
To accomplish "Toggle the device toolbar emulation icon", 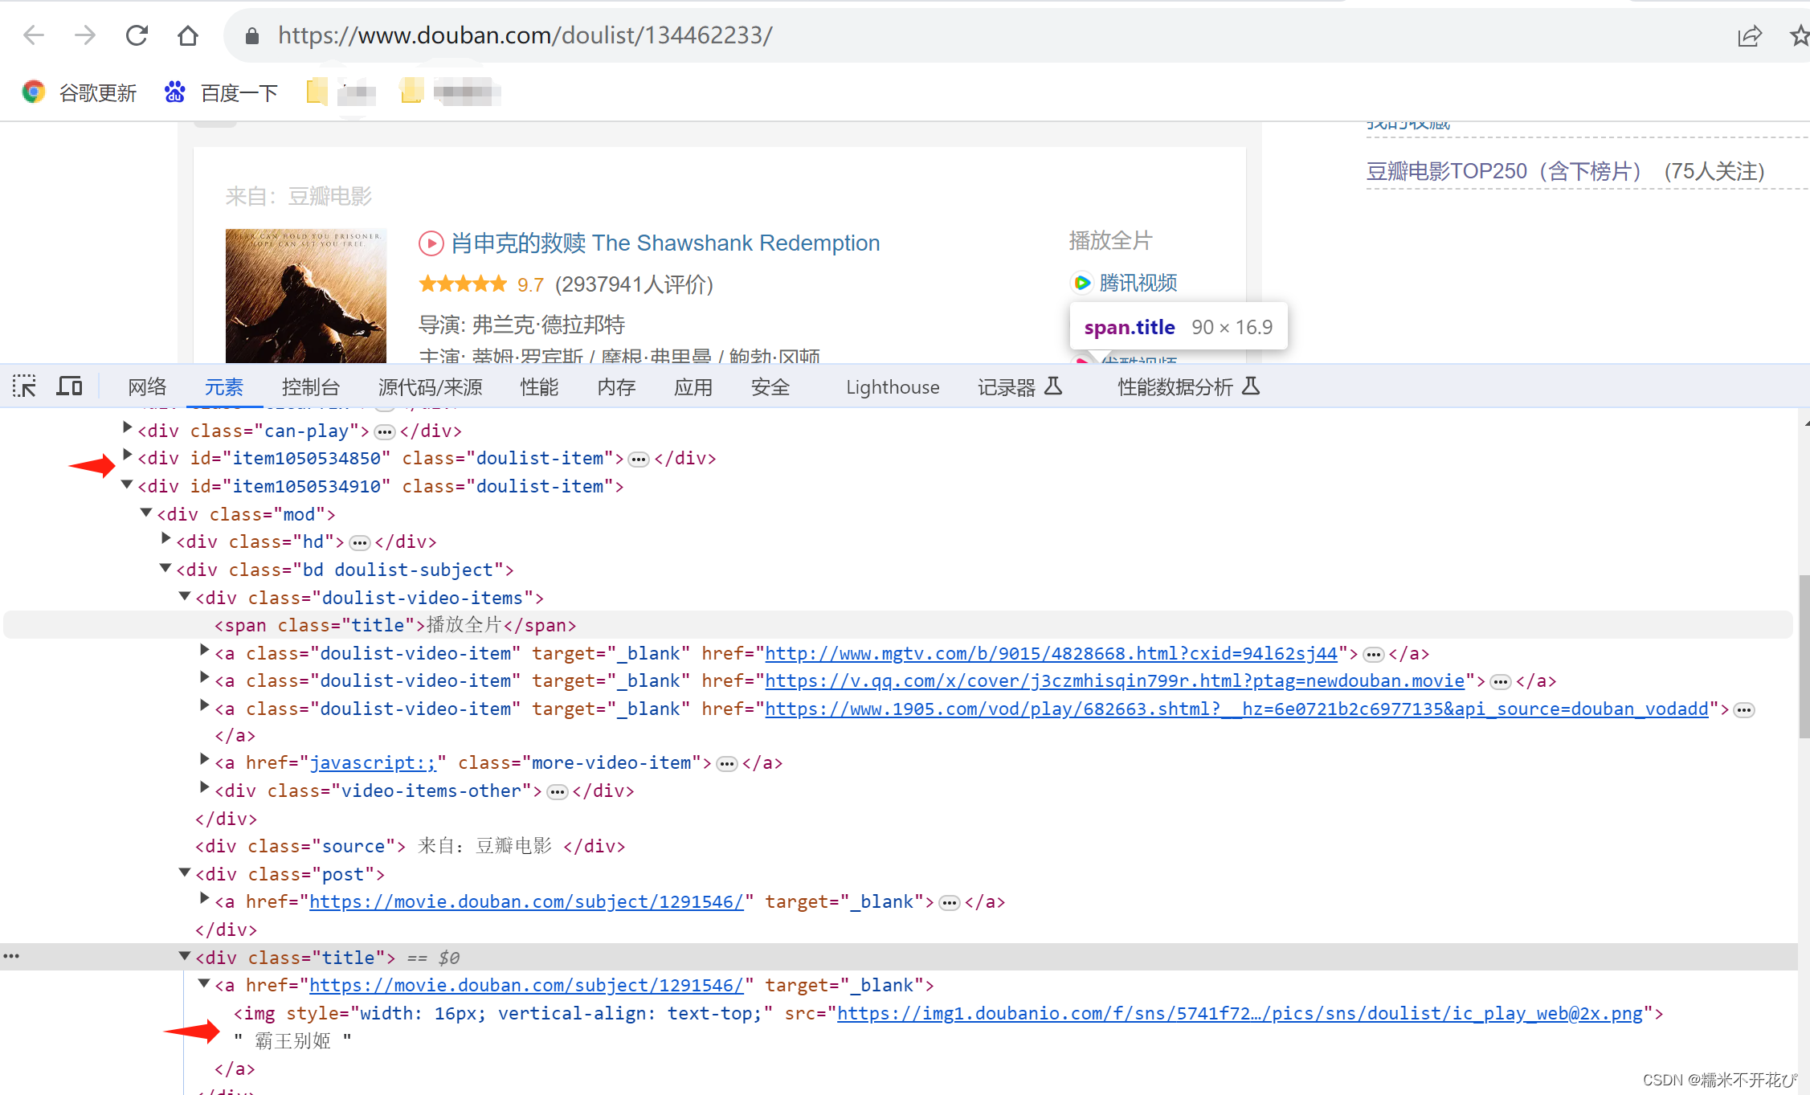I will tap(69, 386).
